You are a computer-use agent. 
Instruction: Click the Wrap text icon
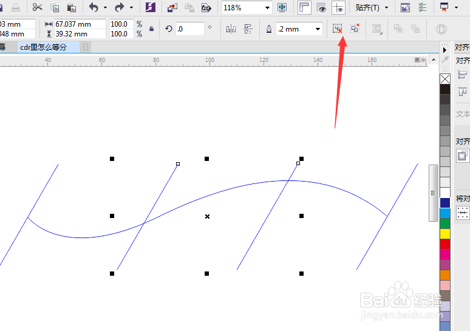(376, 29)
